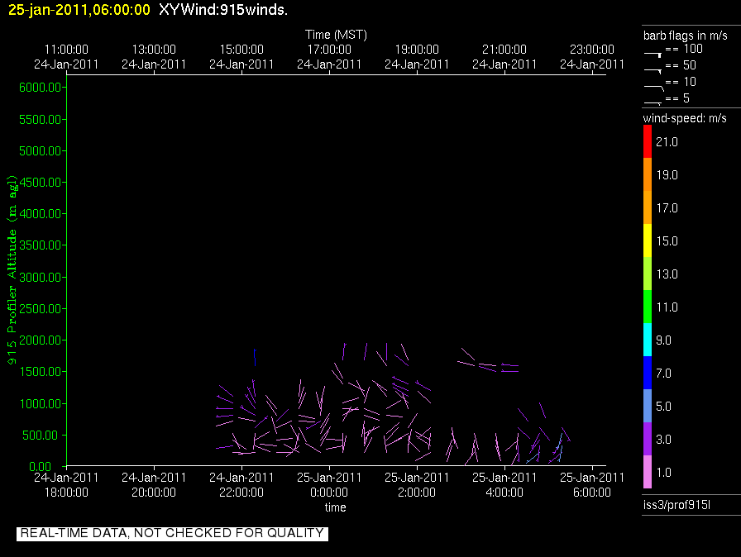Click the 3500.00 altitude label
The height and width of the screenshot is (557, 741).
(x=41, y=245)
